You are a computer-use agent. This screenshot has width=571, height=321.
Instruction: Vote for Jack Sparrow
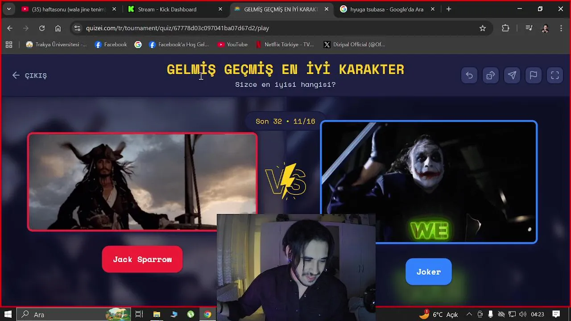142,259
